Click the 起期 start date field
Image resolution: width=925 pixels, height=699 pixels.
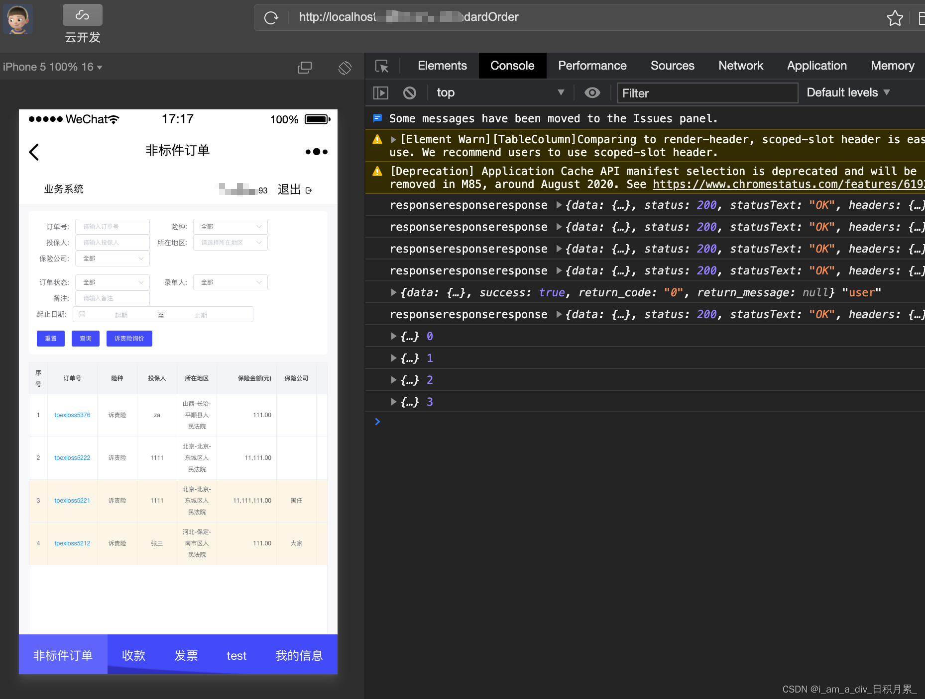(121, 315)
